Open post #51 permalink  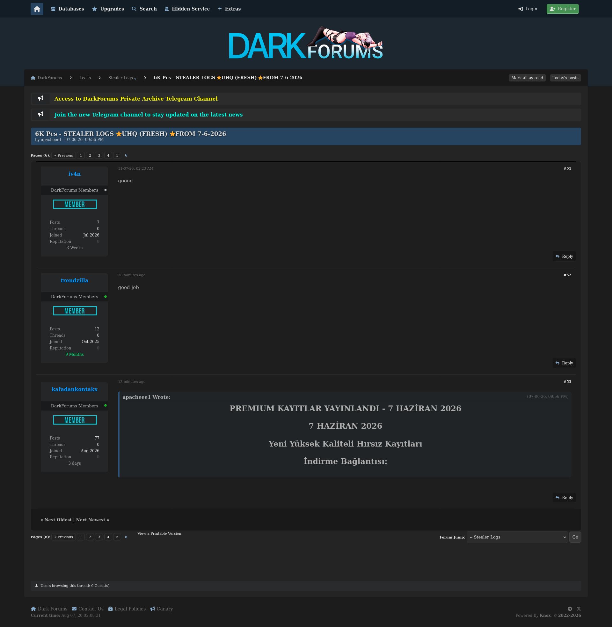[x=567, y=168]
